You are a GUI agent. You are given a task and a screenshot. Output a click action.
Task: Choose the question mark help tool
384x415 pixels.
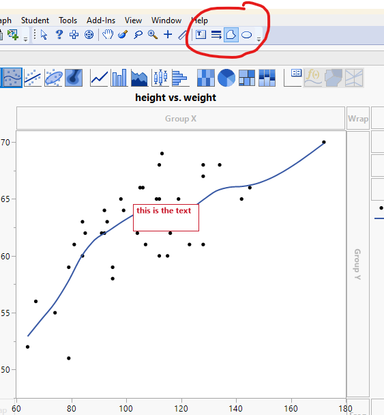pos(59,35)
